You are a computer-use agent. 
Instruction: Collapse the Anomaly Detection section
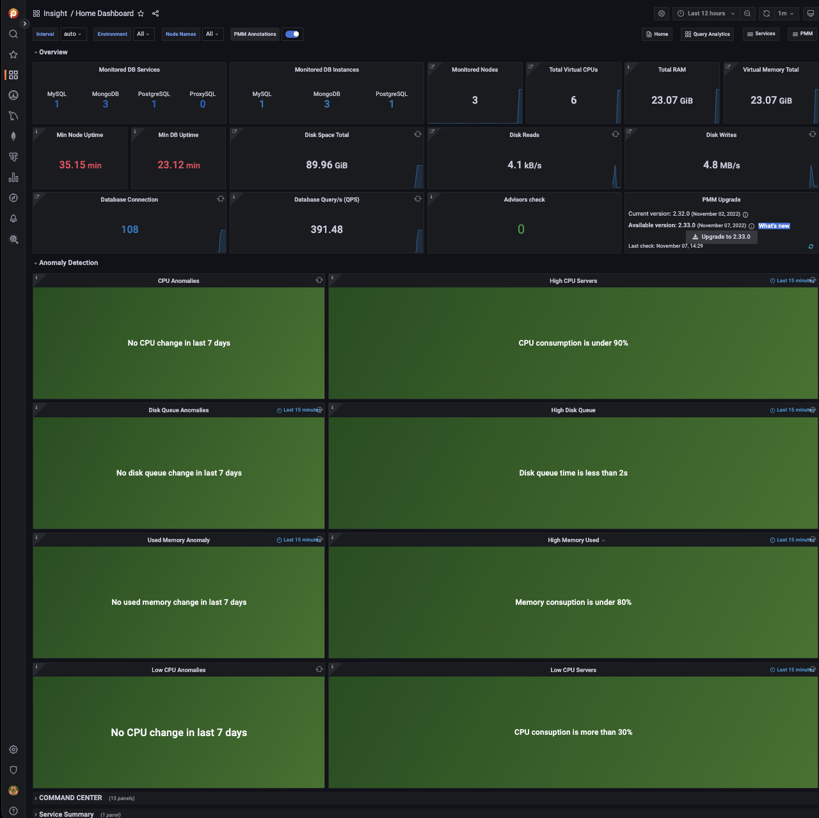(x=68, y=262)
